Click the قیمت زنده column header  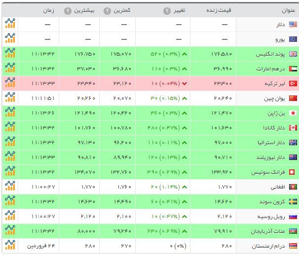pos(219,10)
